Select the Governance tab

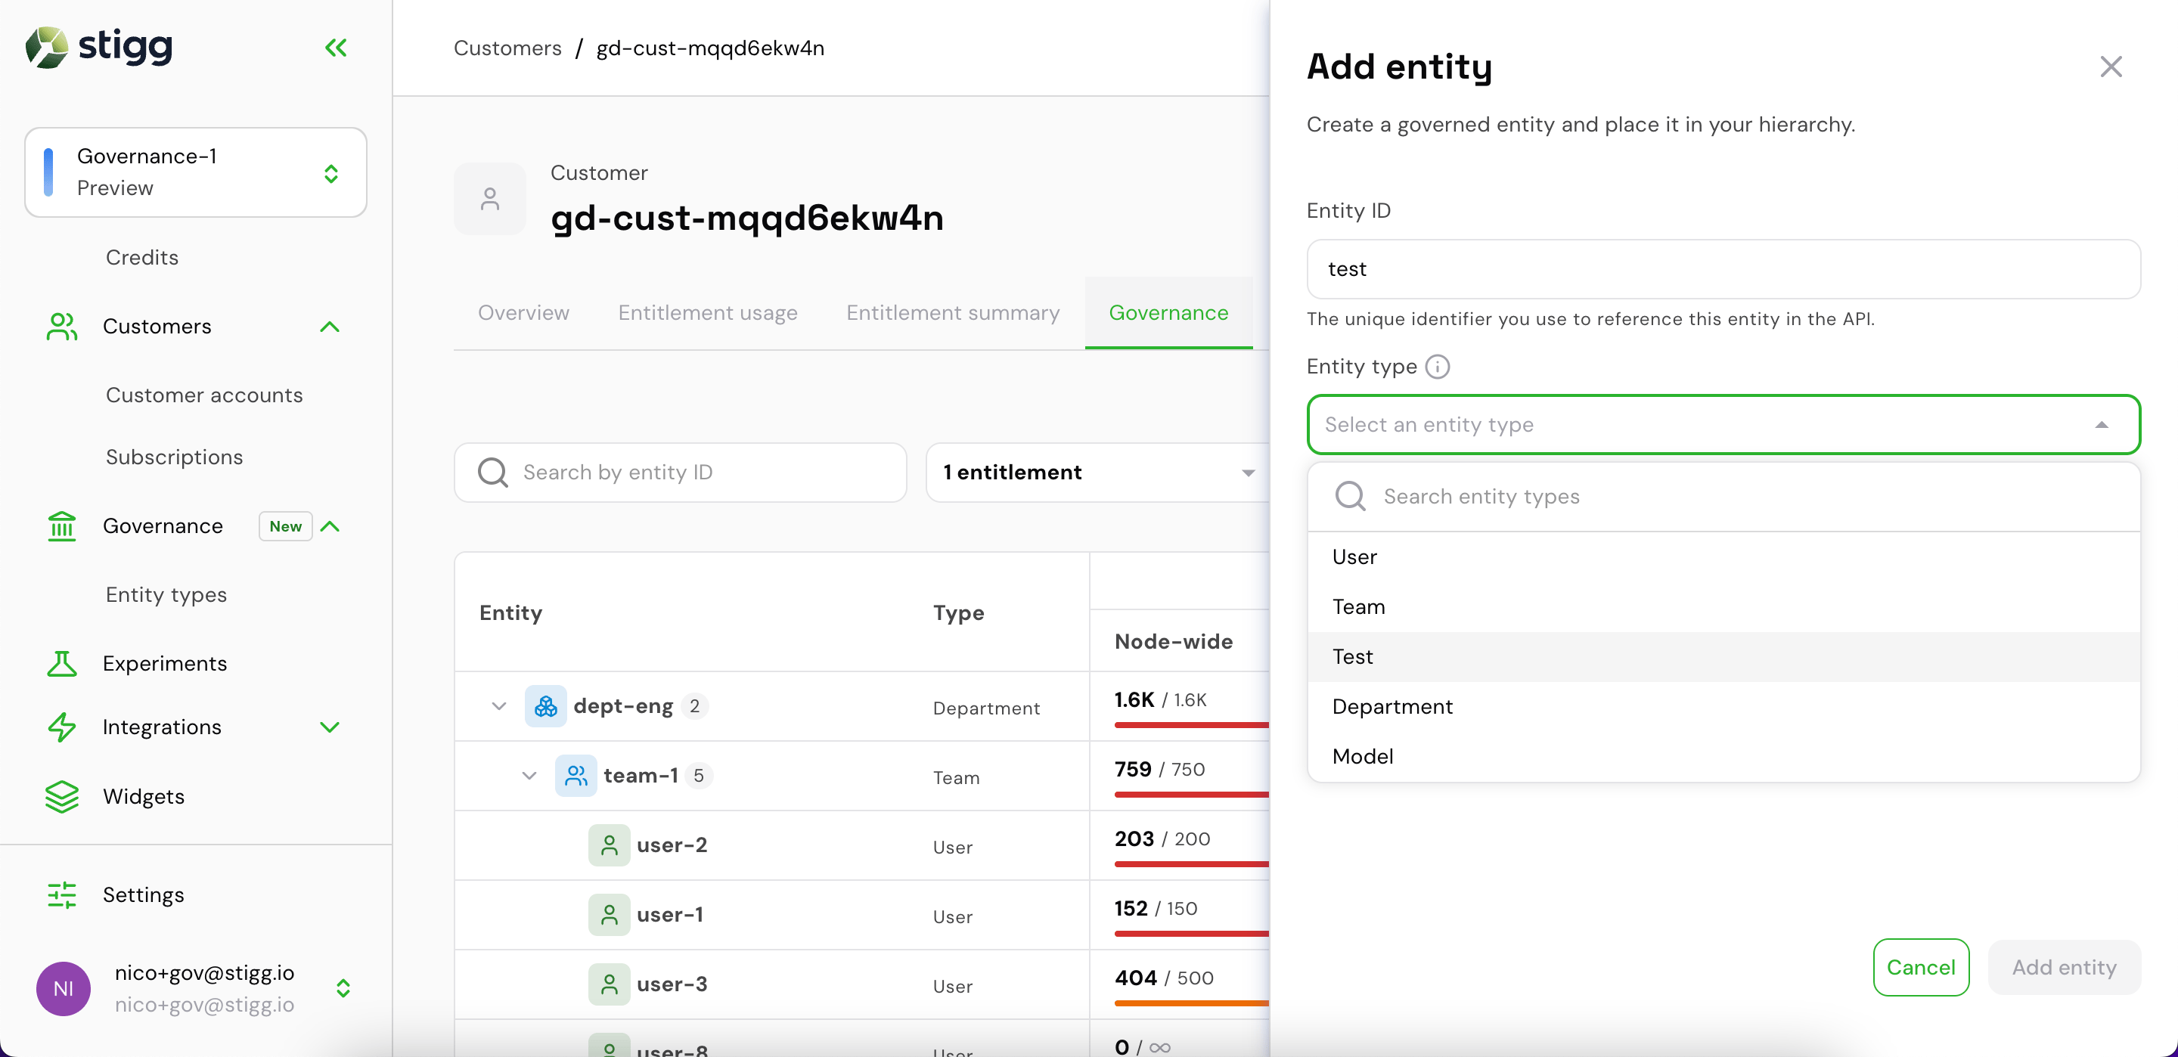1168,313
